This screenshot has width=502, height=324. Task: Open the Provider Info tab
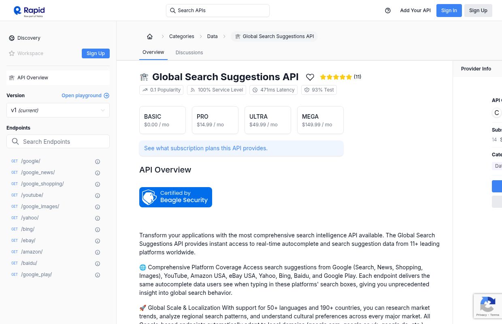[476, 69]
